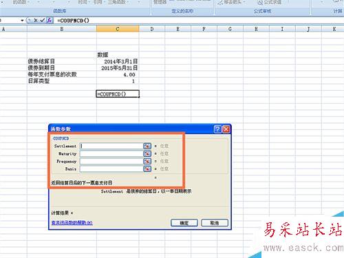Select the 债券结算日 label cell
The height and width of the screenshot is (258, 344).
coord(62,61)
